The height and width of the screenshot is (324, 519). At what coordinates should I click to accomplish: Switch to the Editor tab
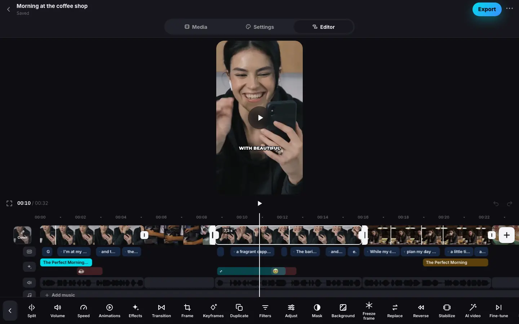pos(323,27)
